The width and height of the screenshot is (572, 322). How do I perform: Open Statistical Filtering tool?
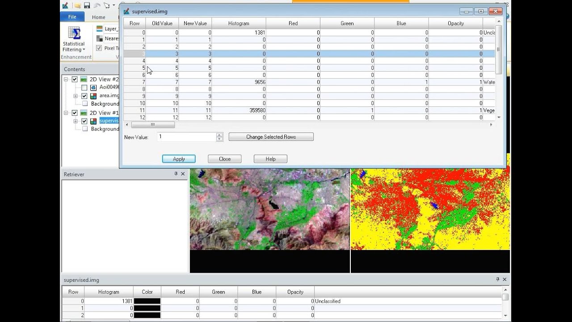tap(74, 40)
